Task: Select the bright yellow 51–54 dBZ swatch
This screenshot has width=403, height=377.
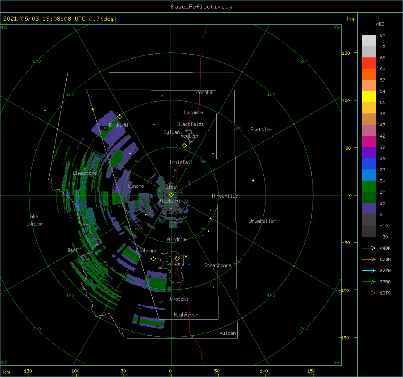Action: 369,97
